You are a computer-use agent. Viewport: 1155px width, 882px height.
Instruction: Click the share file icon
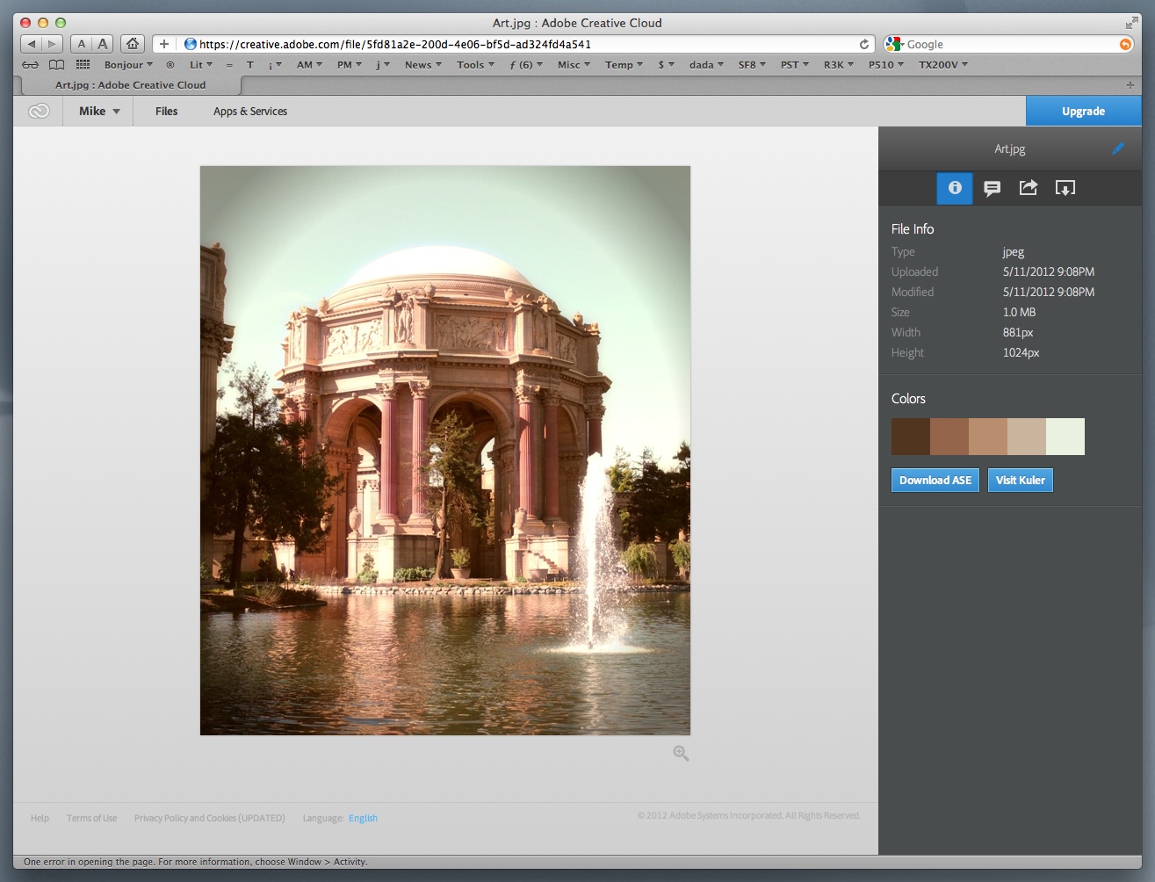pos(1028,188)
